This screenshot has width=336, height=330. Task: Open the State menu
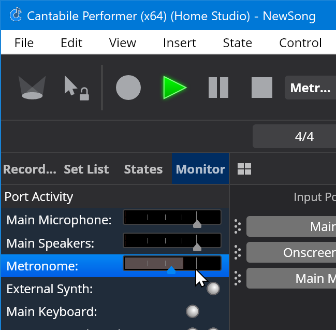pyautogui.click(x=238, y=42)
